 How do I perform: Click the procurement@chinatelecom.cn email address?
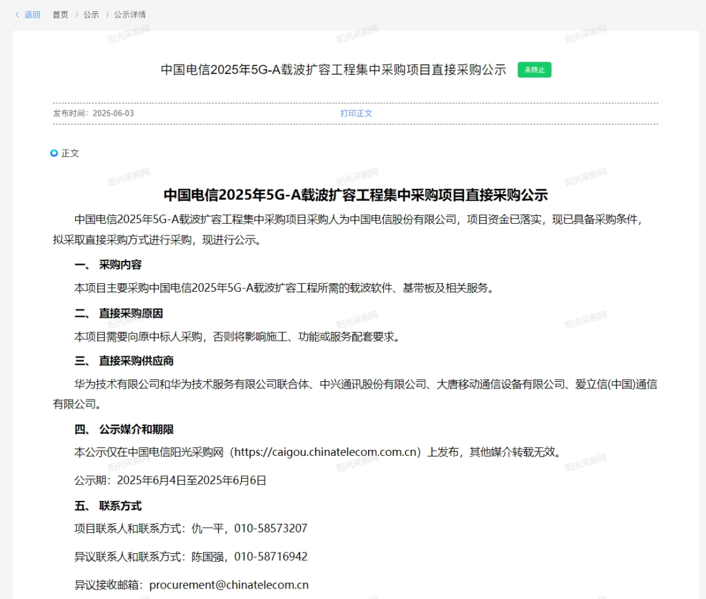click(x=229, y=585)
